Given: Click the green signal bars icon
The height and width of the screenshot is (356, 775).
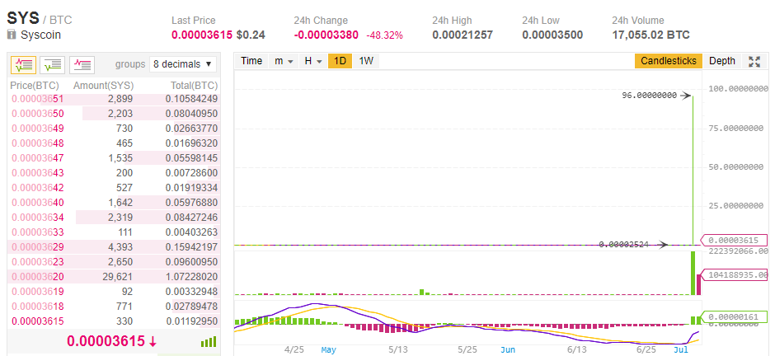Looking at the screenshot, I should coord(209,341).
